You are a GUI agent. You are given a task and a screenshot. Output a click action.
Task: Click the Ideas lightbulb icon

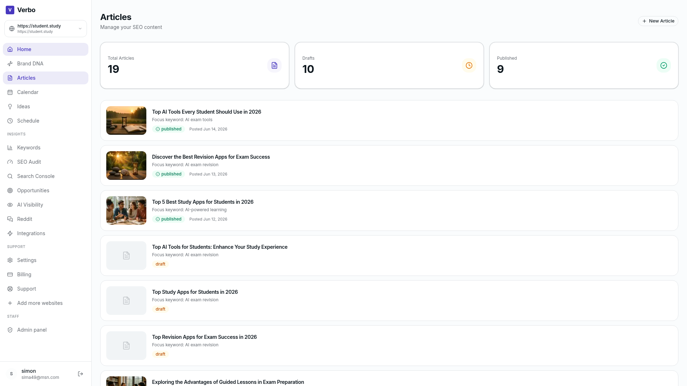pyautogui.click(x=10, y=107)
